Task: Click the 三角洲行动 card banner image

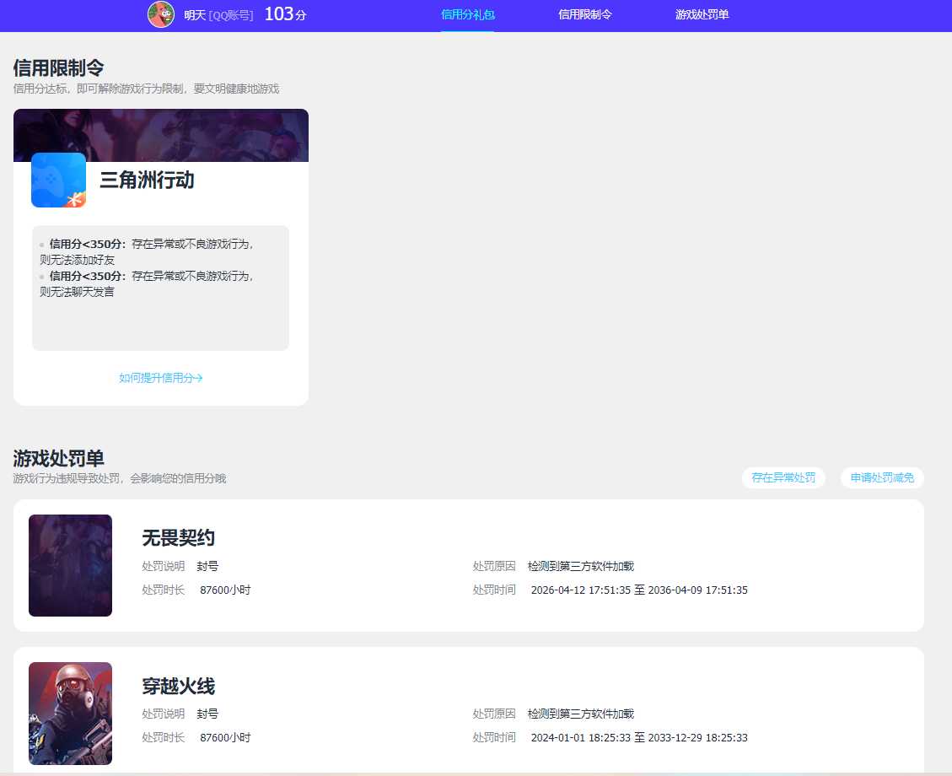Action: [x=161, y=136]
